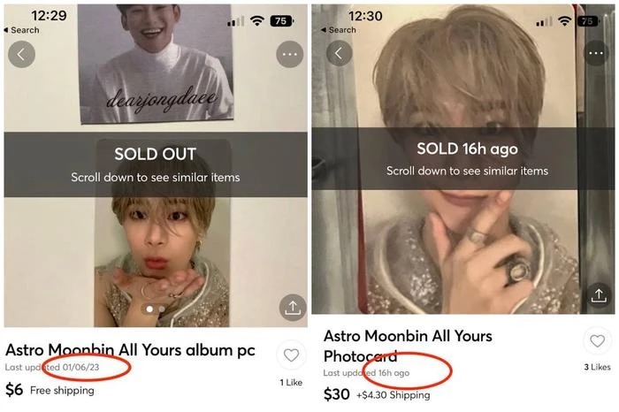
Task: Like the All Yours album pc
Action: pos(292,355)
